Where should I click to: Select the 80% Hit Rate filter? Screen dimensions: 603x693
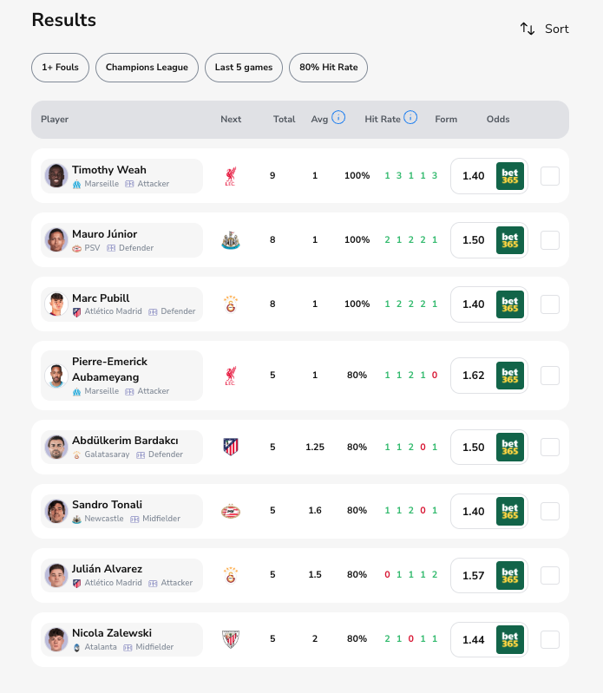coord(328,68)
